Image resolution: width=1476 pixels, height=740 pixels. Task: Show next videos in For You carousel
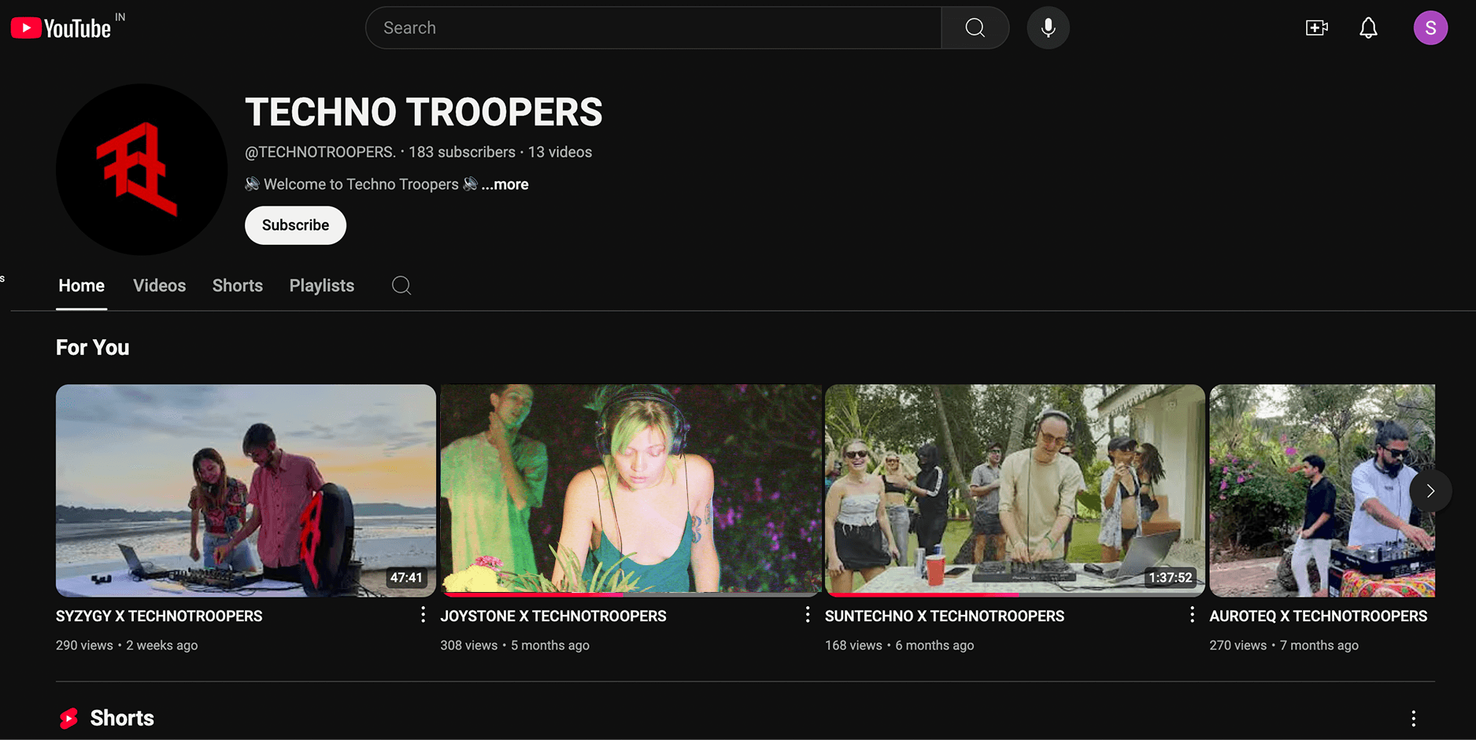(x=1430, y=490)
